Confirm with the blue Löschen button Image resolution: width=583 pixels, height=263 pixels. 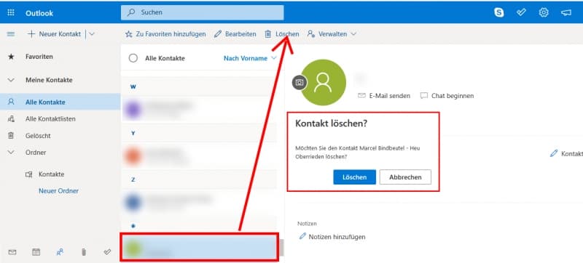click(354, 177)
